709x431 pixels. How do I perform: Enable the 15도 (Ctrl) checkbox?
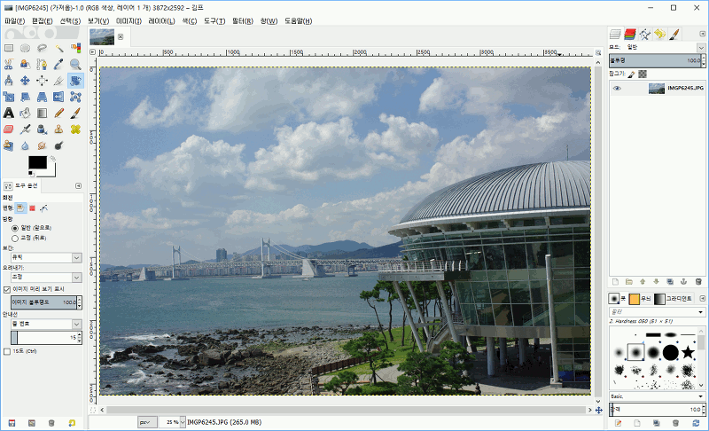[8, 351]
